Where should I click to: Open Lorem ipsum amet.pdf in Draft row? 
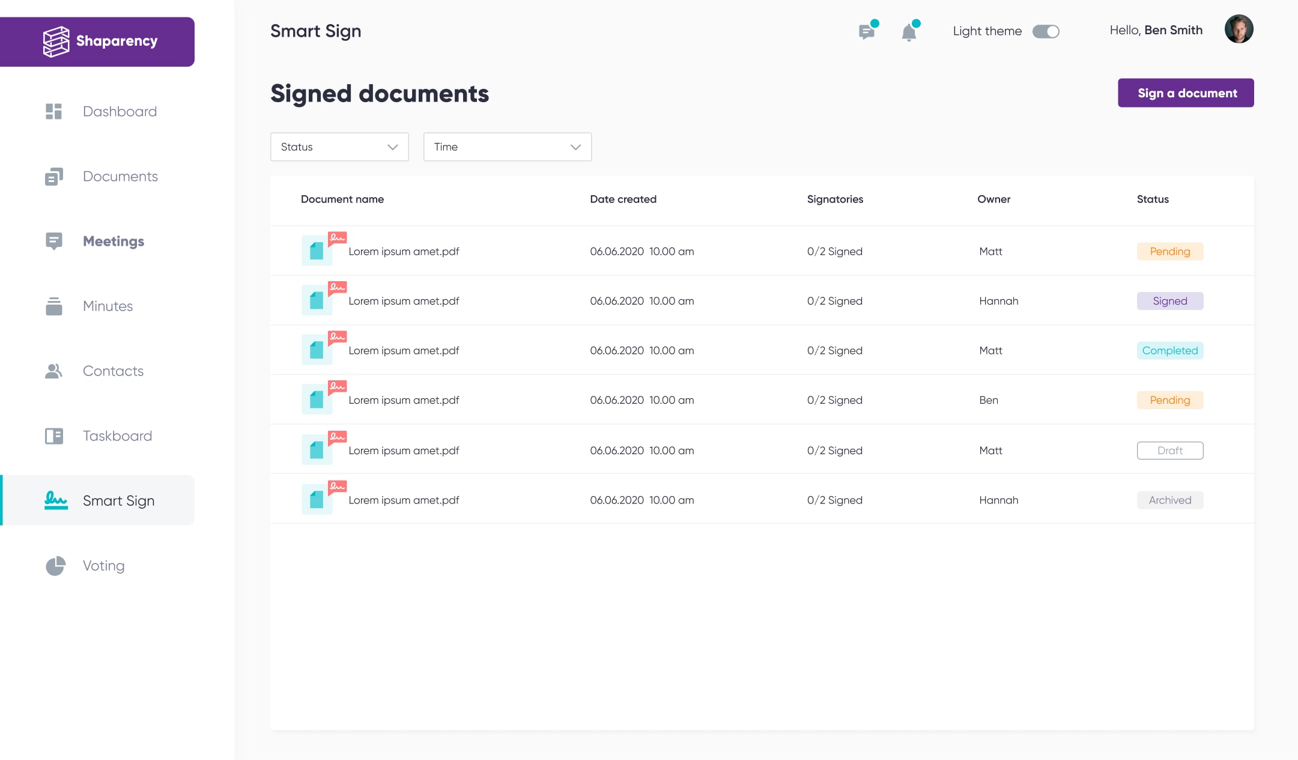tap(404, 451)
